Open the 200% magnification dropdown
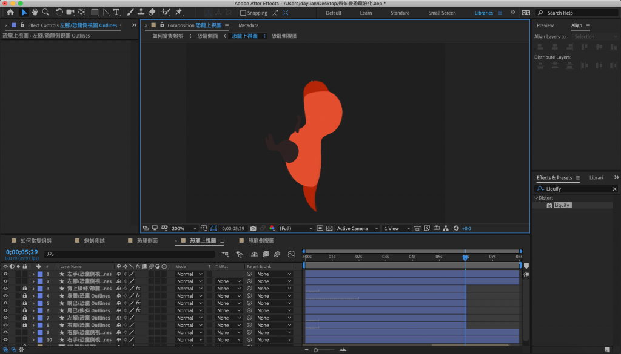This screenshot has width=621, height=354. 184,228
